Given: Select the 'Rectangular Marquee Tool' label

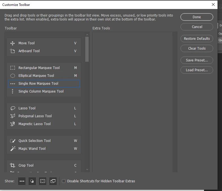Looking at the screenshot, I should point(39,68).
